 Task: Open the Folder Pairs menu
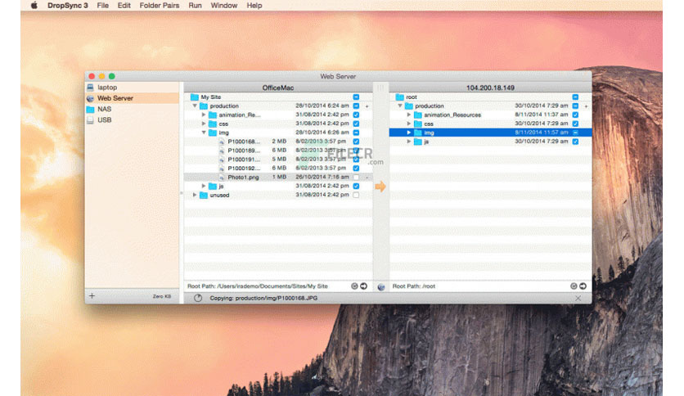(x=160, y=5)
